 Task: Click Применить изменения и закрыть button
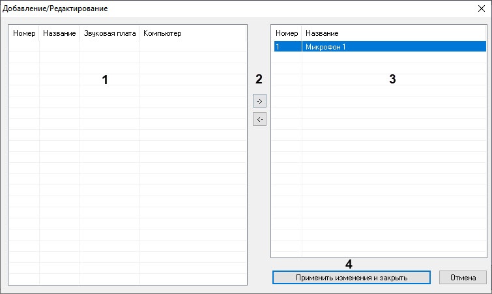tap(351, 277)
